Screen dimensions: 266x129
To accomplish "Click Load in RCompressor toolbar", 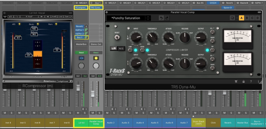I will [x=61, y=17].
